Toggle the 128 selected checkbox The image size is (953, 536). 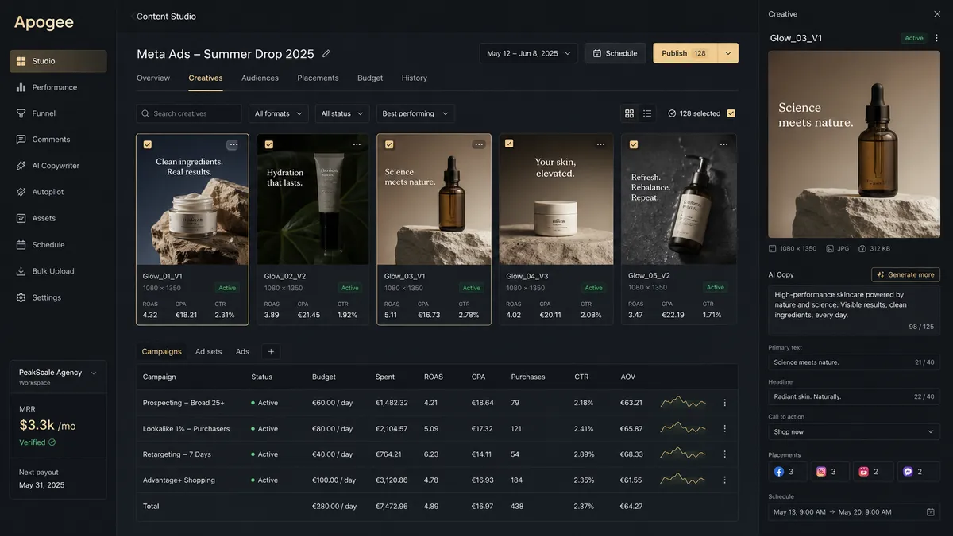731,113
